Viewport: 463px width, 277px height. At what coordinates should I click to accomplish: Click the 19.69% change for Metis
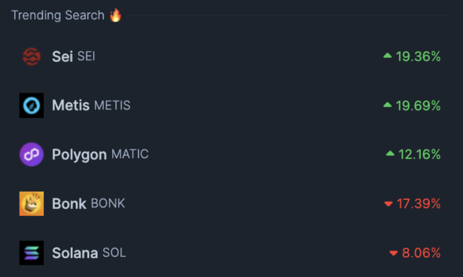(x=418, y=106)
